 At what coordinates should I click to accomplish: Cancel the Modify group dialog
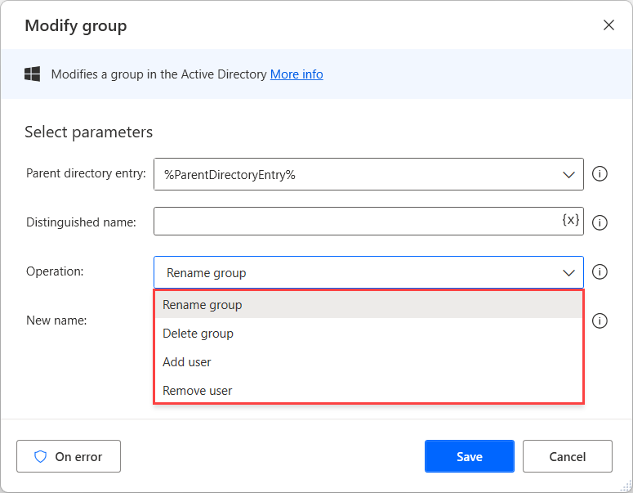[x=567, y=456]
